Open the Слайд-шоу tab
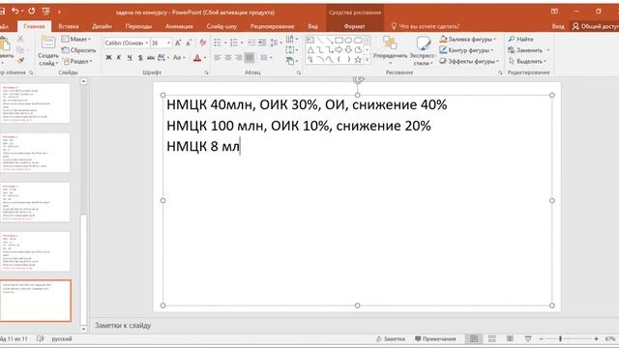 click(221, 26)
